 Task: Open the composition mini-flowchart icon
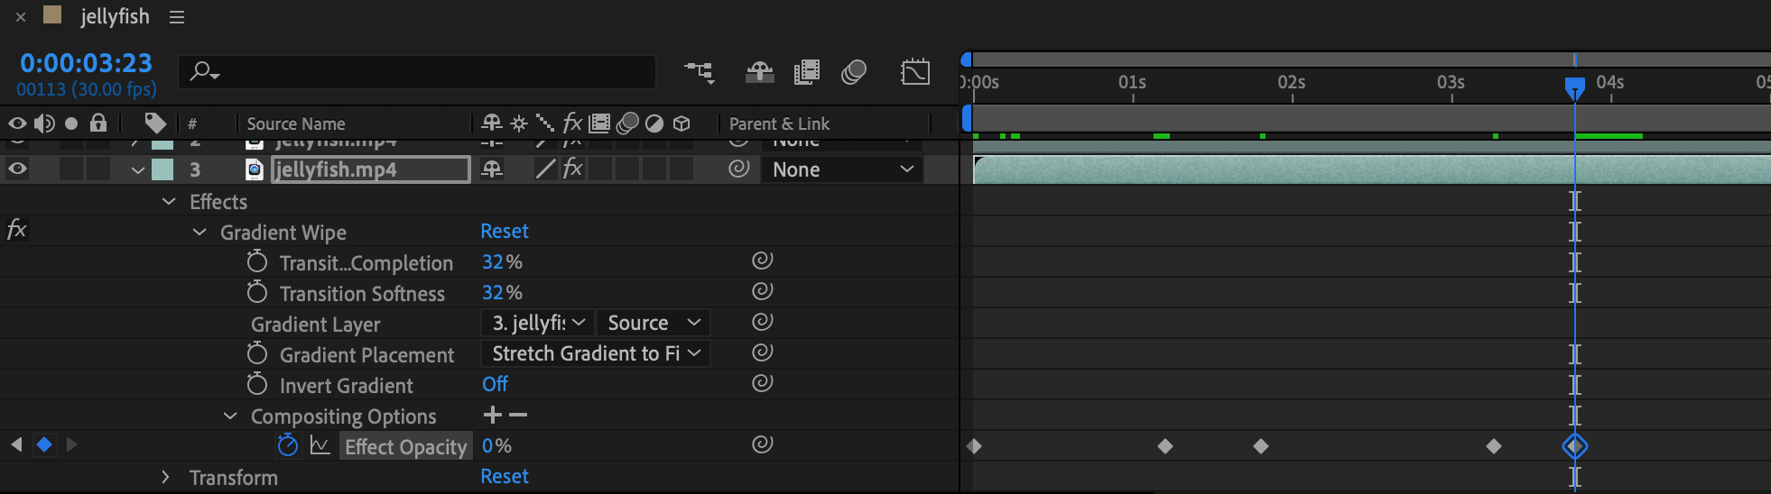pos(699,72)
